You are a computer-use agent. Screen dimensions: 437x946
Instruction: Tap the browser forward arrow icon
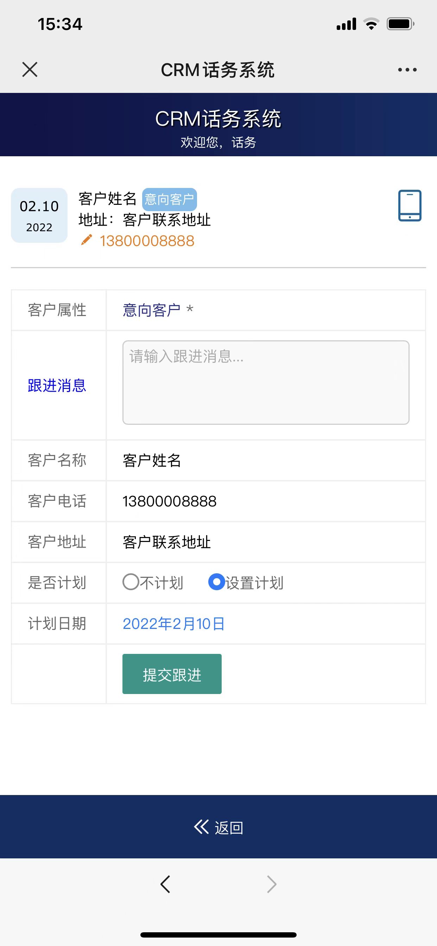(x=271, y=884)
